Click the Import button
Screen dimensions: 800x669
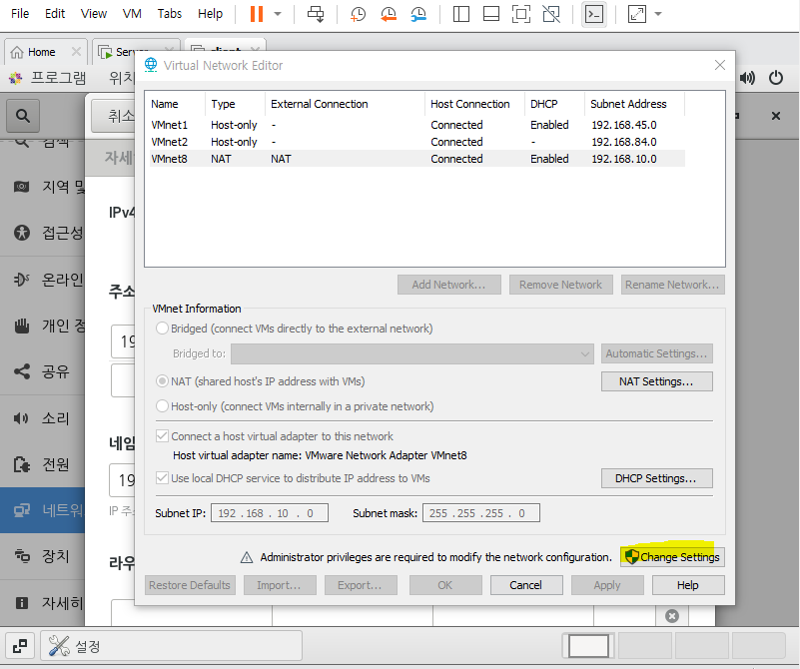pos(280,585)
